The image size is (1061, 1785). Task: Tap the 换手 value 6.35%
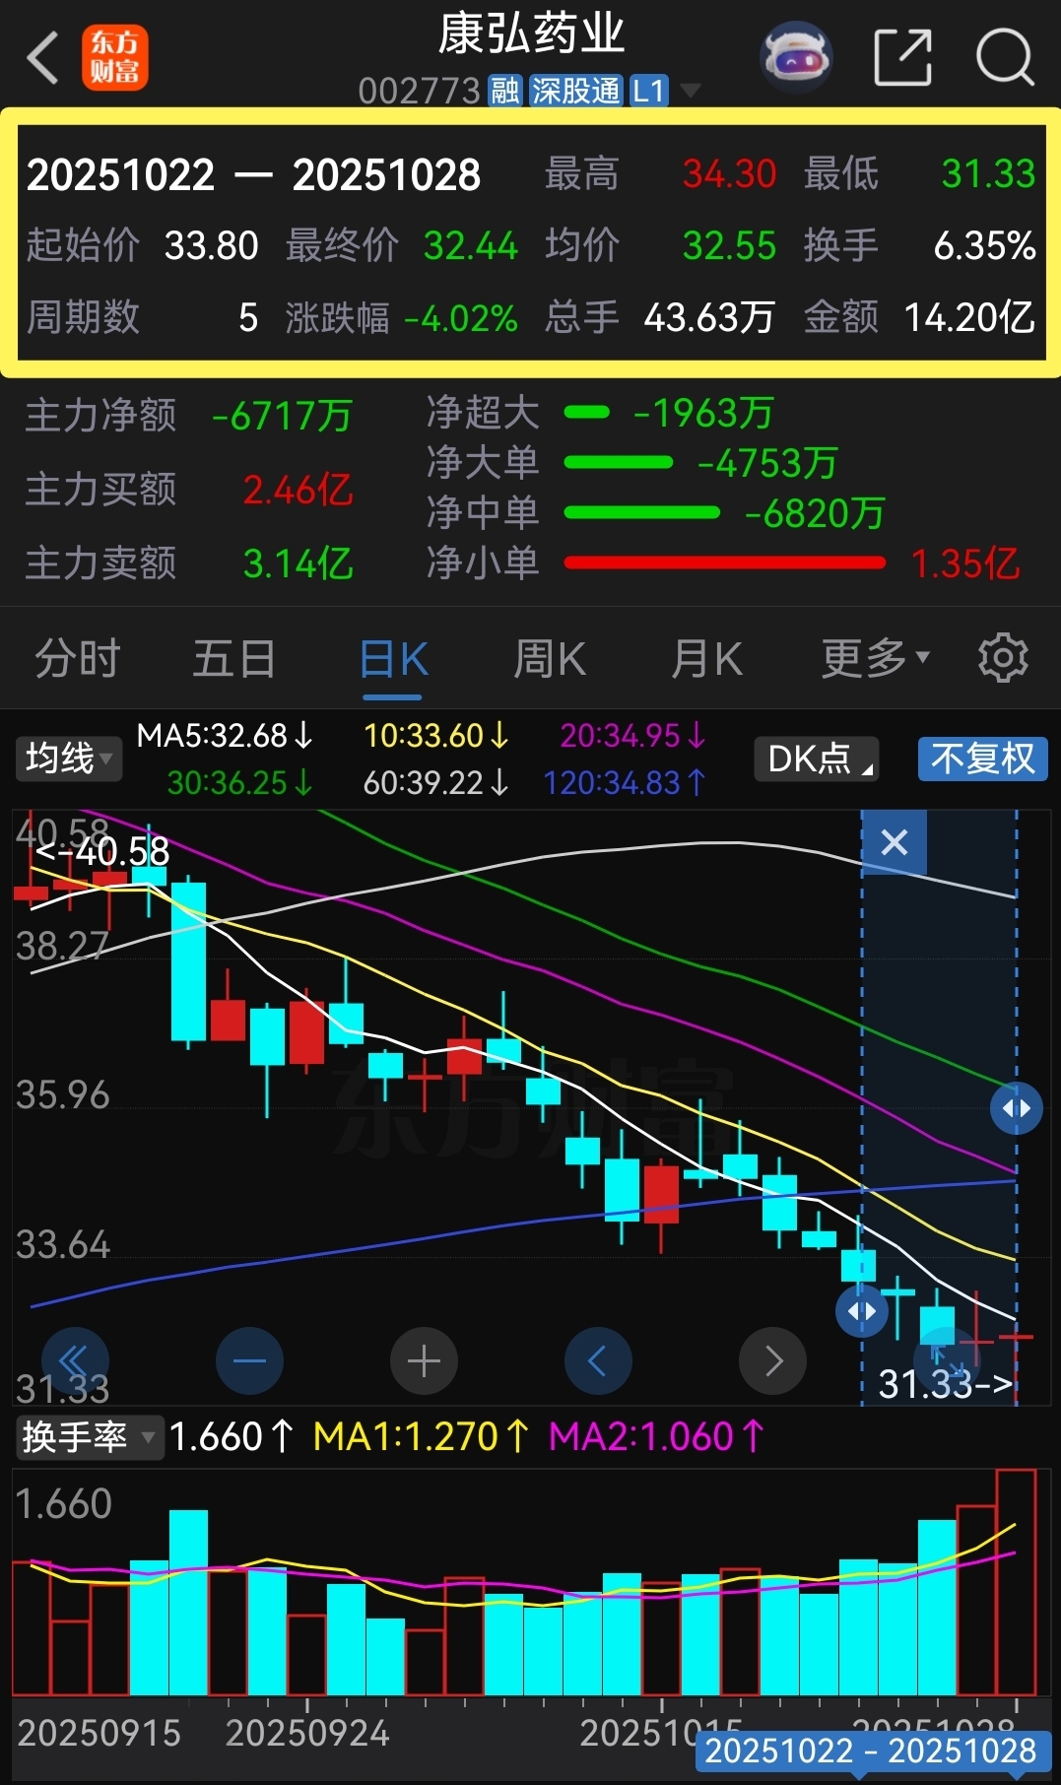[x=984, y=245]
